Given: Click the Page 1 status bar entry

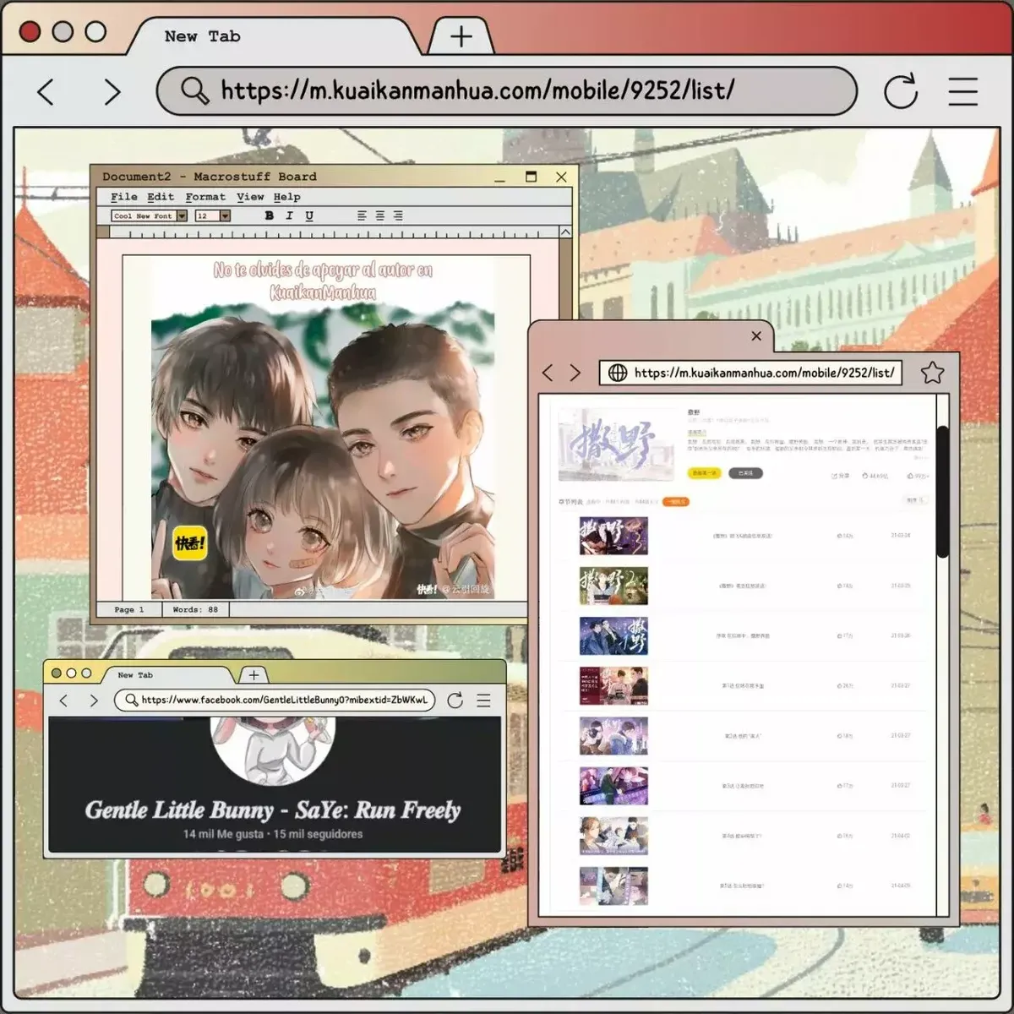Looking at the screenshot, I should tap(128, 609).
